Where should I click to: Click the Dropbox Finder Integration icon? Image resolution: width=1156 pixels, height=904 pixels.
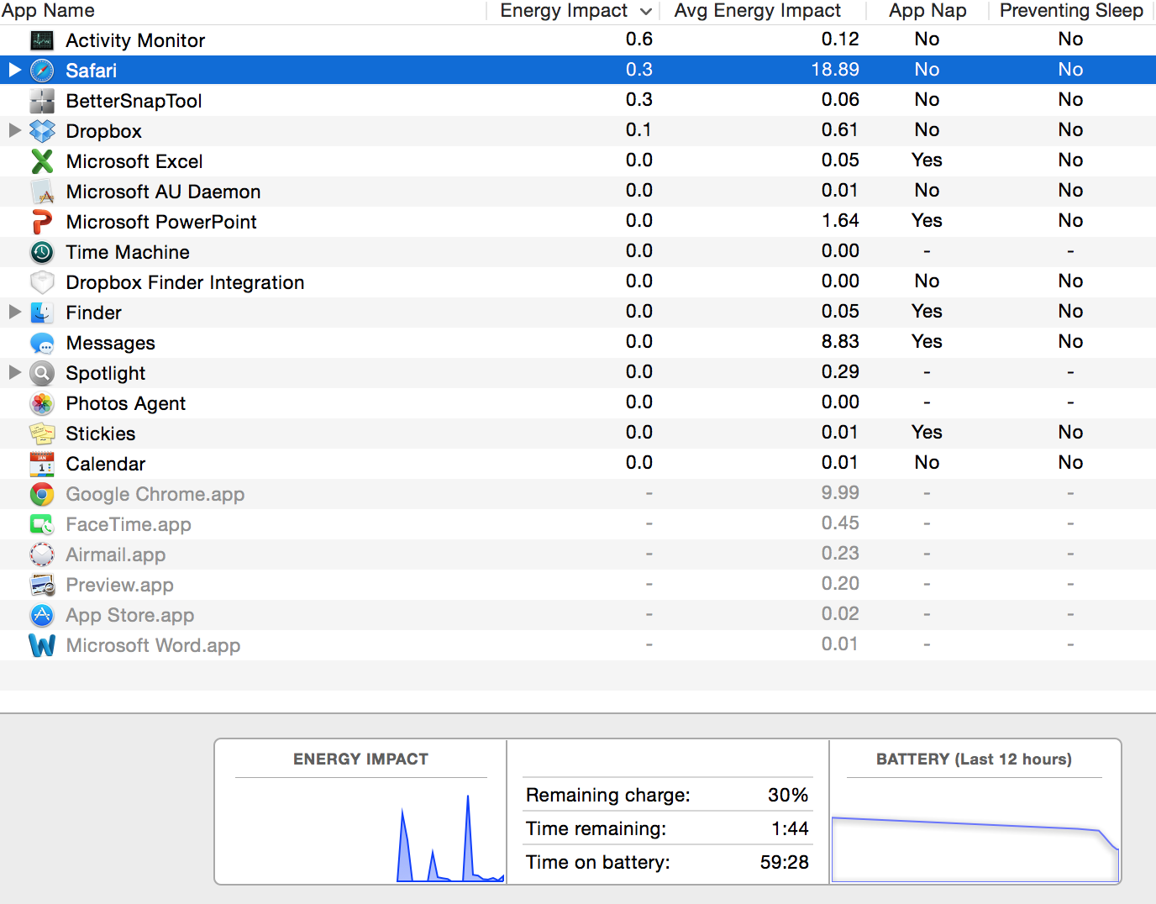[42, 282]
